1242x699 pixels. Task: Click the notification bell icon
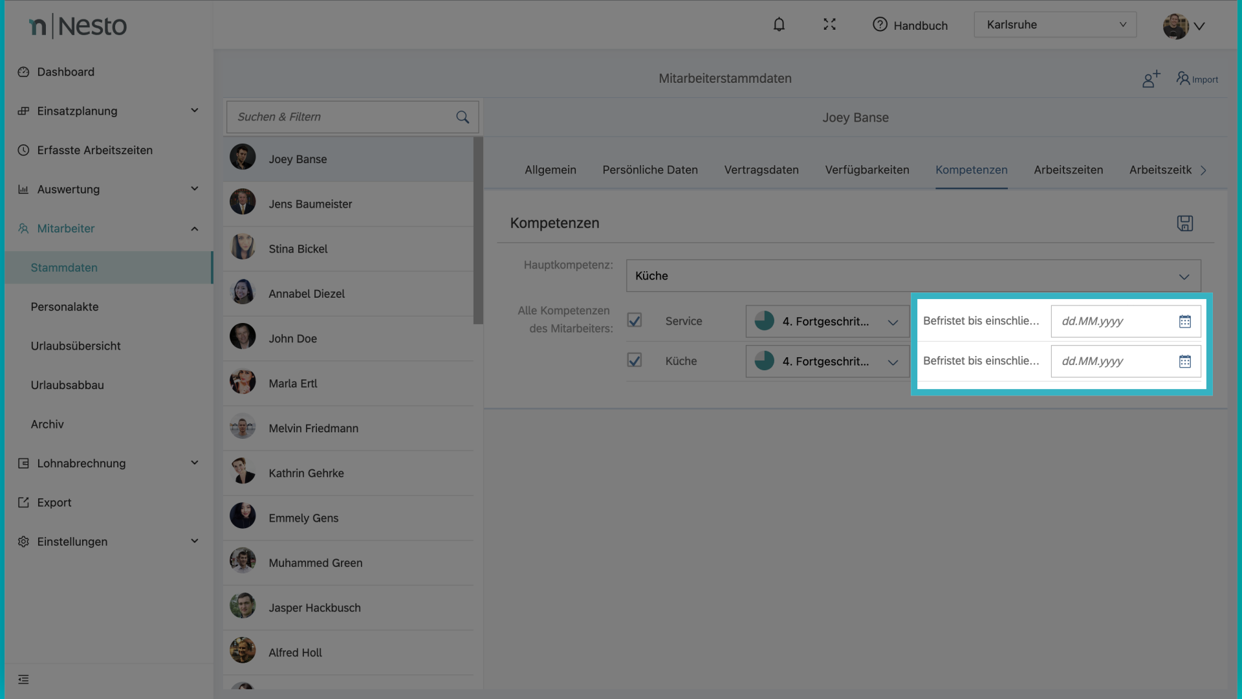point(779,25)
